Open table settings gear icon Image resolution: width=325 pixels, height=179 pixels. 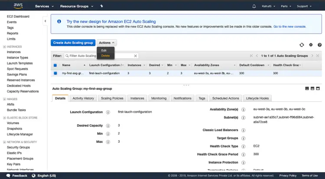[x=311, y=45]
